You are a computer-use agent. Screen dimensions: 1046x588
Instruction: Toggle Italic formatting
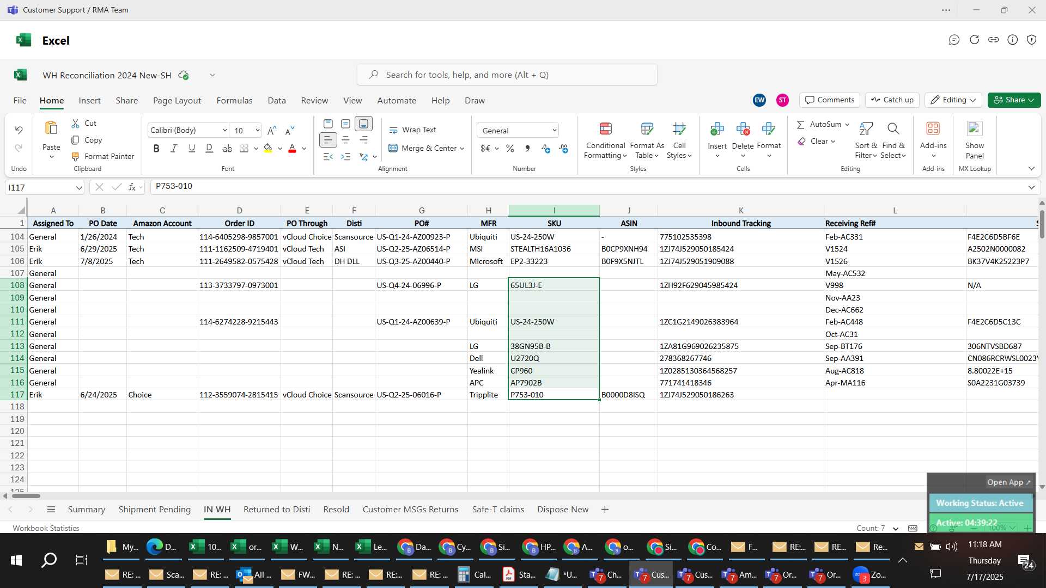coord(174,148)
